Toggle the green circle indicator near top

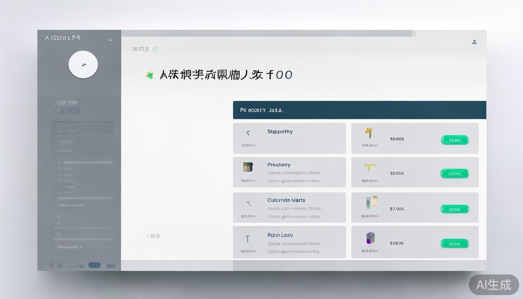coord(155,49)
